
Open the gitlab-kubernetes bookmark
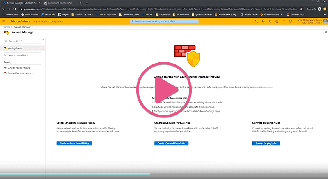coord(202,14)
